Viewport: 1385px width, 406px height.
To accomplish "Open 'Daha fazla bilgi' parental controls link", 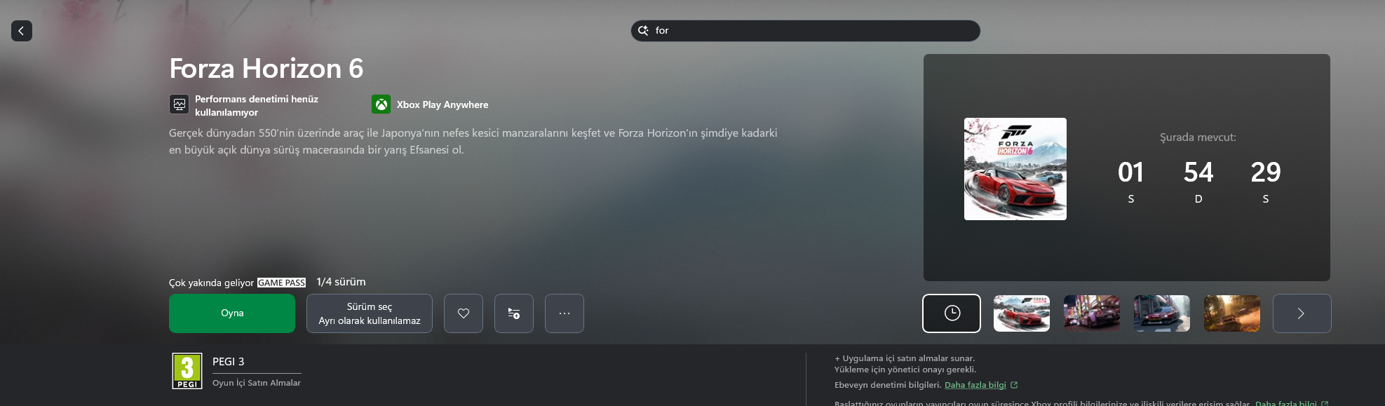I will click(x=975, y=385).
